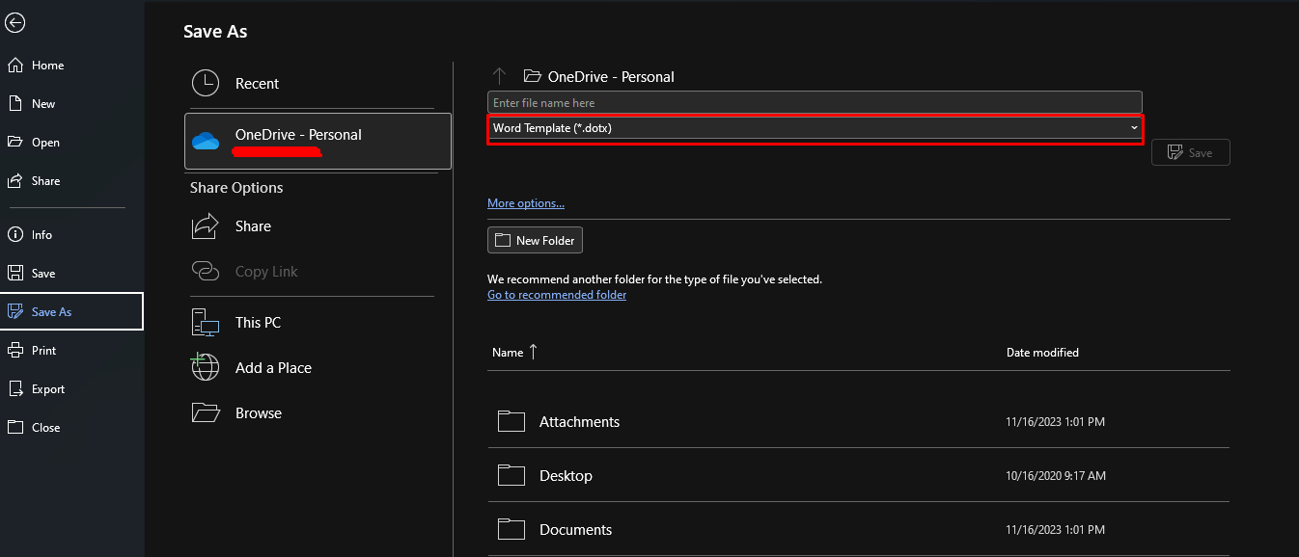Choose Open from the backstage menu
The width and height of the screenshot is (1299, 557).
click(x=71, y=143)
